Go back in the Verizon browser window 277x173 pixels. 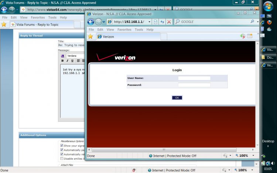90,22
